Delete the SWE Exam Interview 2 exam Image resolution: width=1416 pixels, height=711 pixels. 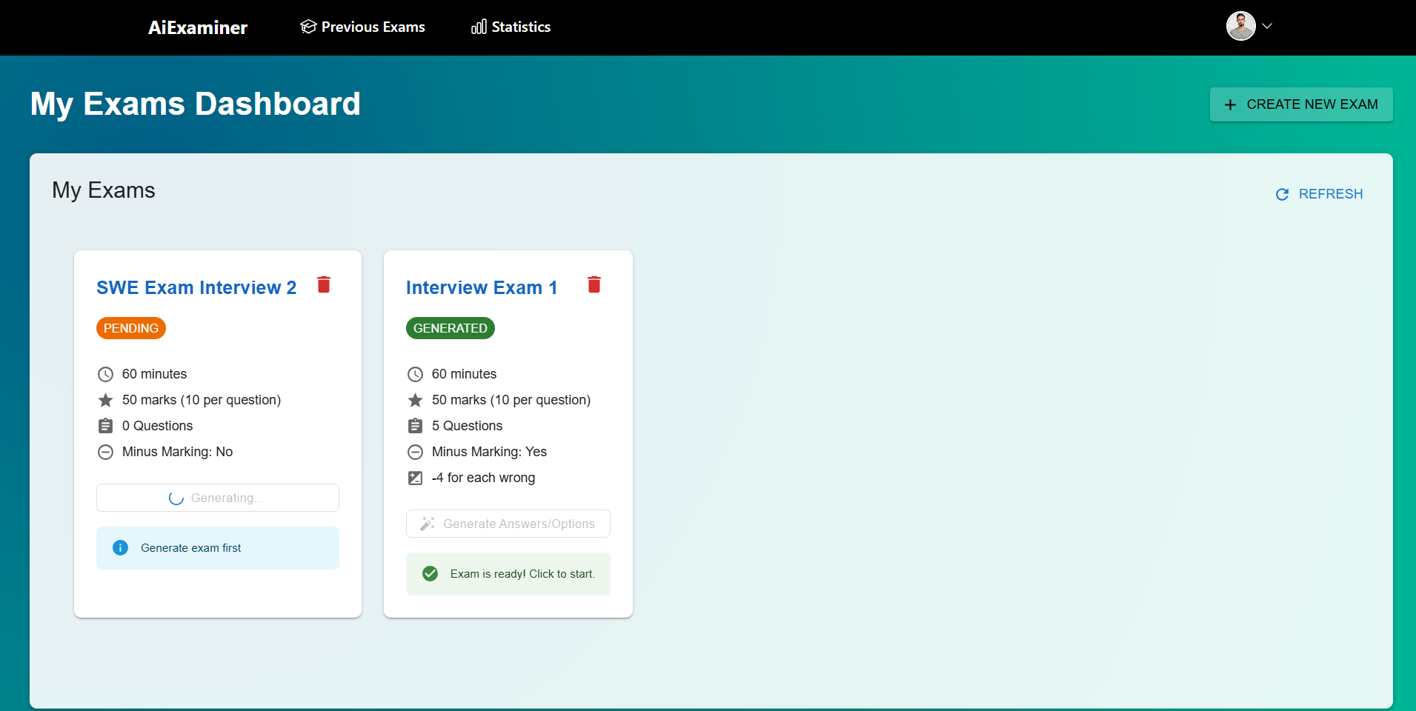(324, 285)
